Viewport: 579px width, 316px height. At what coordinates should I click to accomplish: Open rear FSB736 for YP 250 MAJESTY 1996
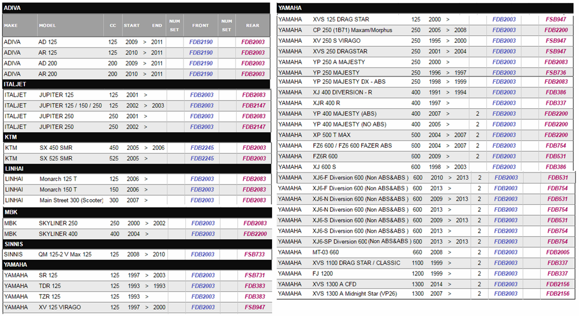click(x=556, y=73)
